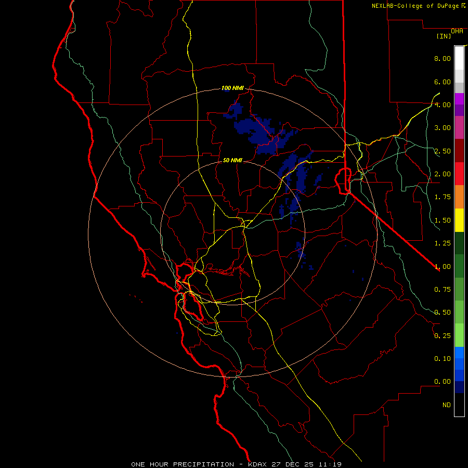
Task: Click the 1.25 legend value
Action: (x=443, y=243)
